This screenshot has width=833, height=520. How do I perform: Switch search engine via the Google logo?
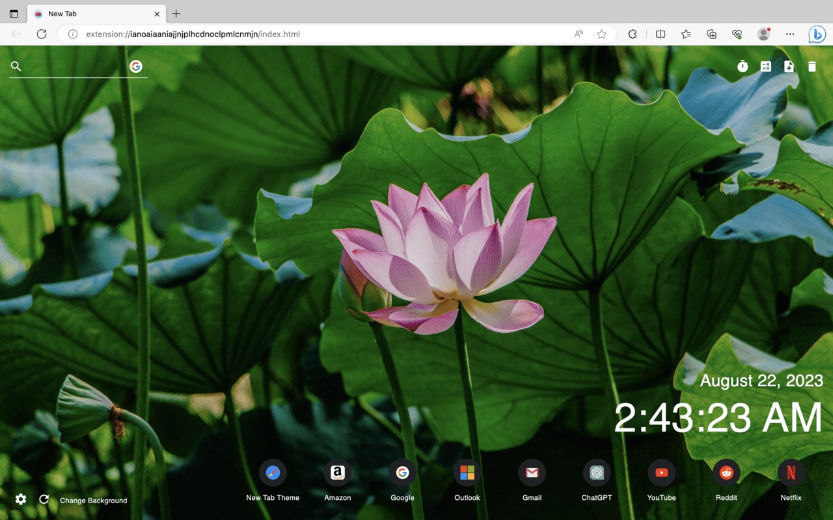(x=136, y=66)
